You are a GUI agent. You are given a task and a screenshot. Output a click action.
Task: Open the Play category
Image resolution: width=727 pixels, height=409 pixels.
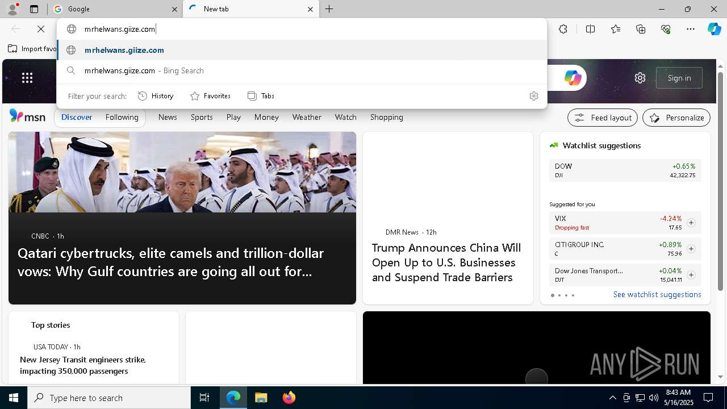(233, 117)
